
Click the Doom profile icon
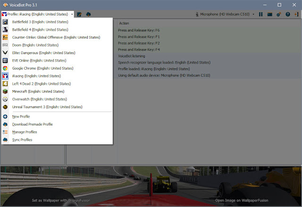click(x=5, y=45)
